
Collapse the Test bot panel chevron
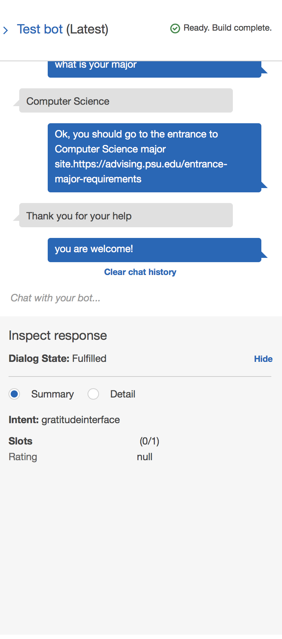[6, 30]
